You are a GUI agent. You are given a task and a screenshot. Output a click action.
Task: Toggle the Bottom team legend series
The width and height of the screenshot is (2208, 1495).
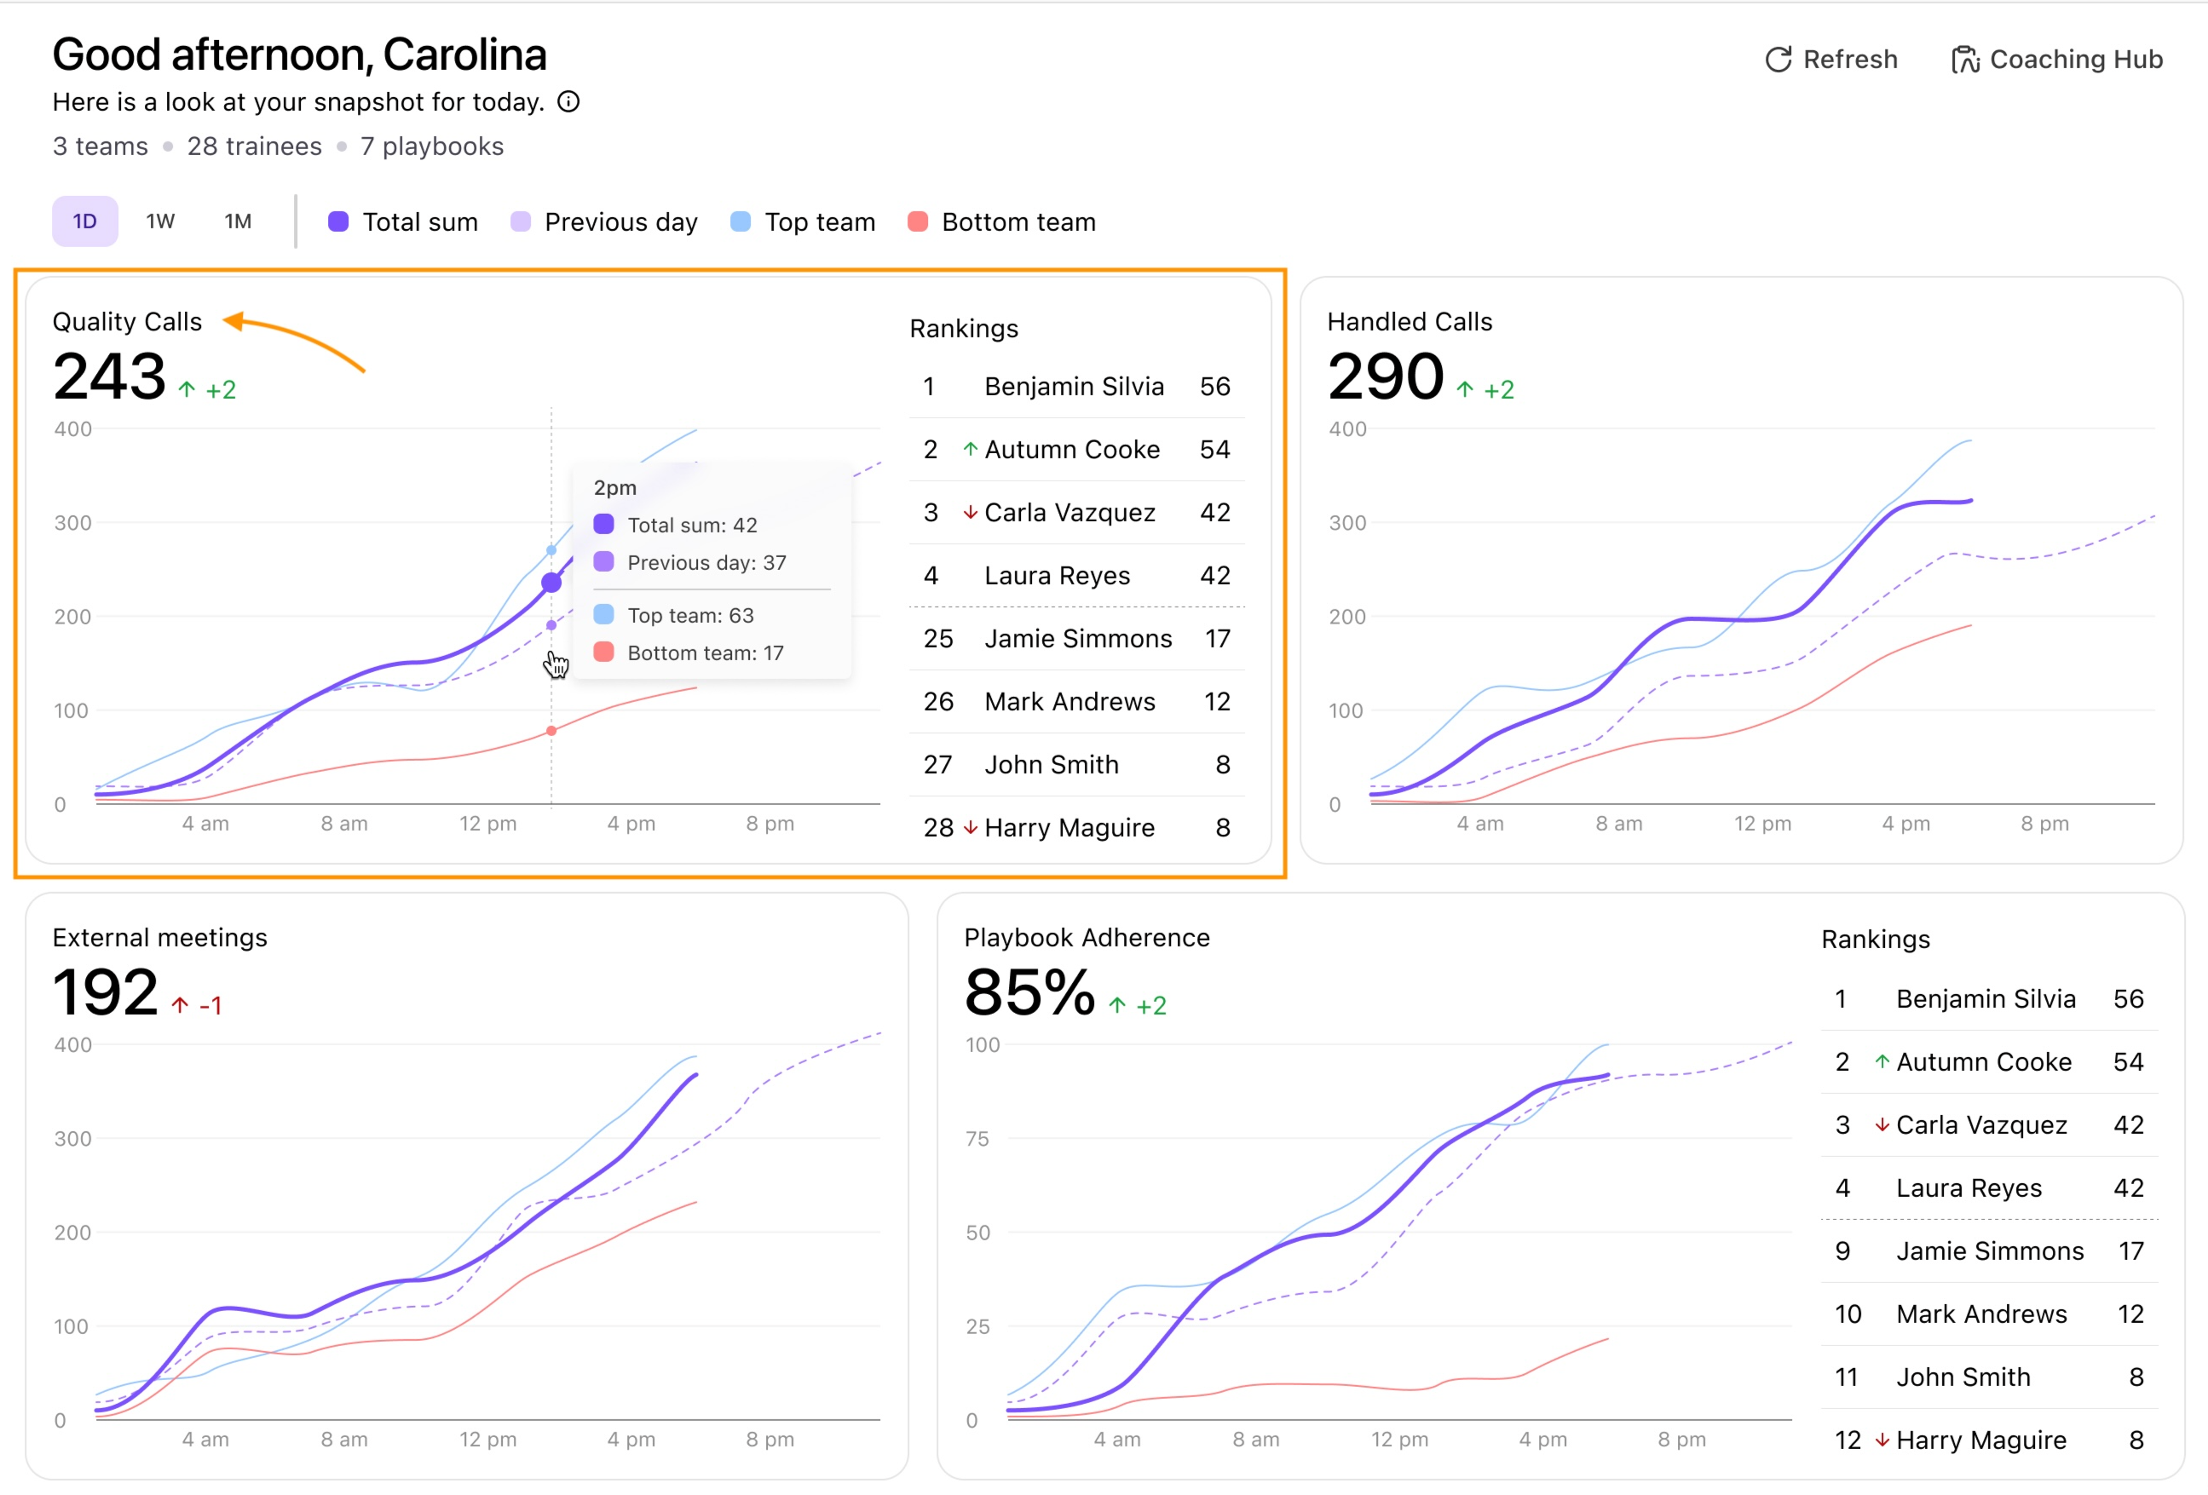point(1001,222)
